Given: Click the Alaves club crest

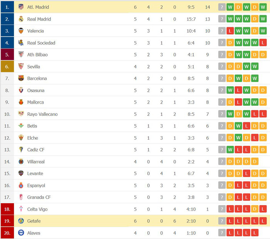Looking at the screenshot, I should [21, 233].
